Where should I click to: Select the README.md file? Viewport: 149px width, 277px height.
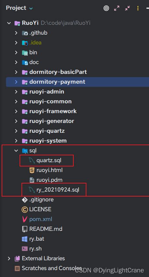(x=46, y=229)
